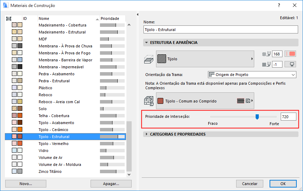Click the Nome text field

[221, 30]
